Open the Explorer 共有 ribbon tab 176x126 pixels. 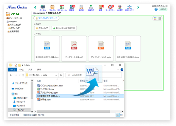tap(30, 70)
